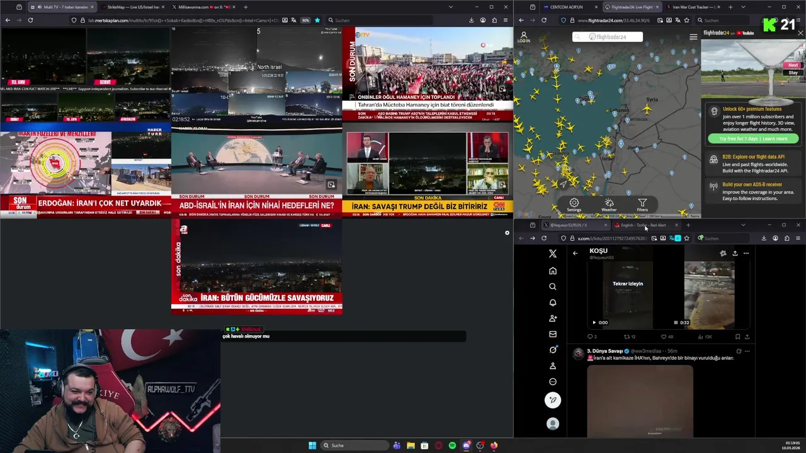Image resolution: width=806 pixels, height=453 pixels.
Task: Click the 90% zoom indicator in address bar
Action: (305, 20)
